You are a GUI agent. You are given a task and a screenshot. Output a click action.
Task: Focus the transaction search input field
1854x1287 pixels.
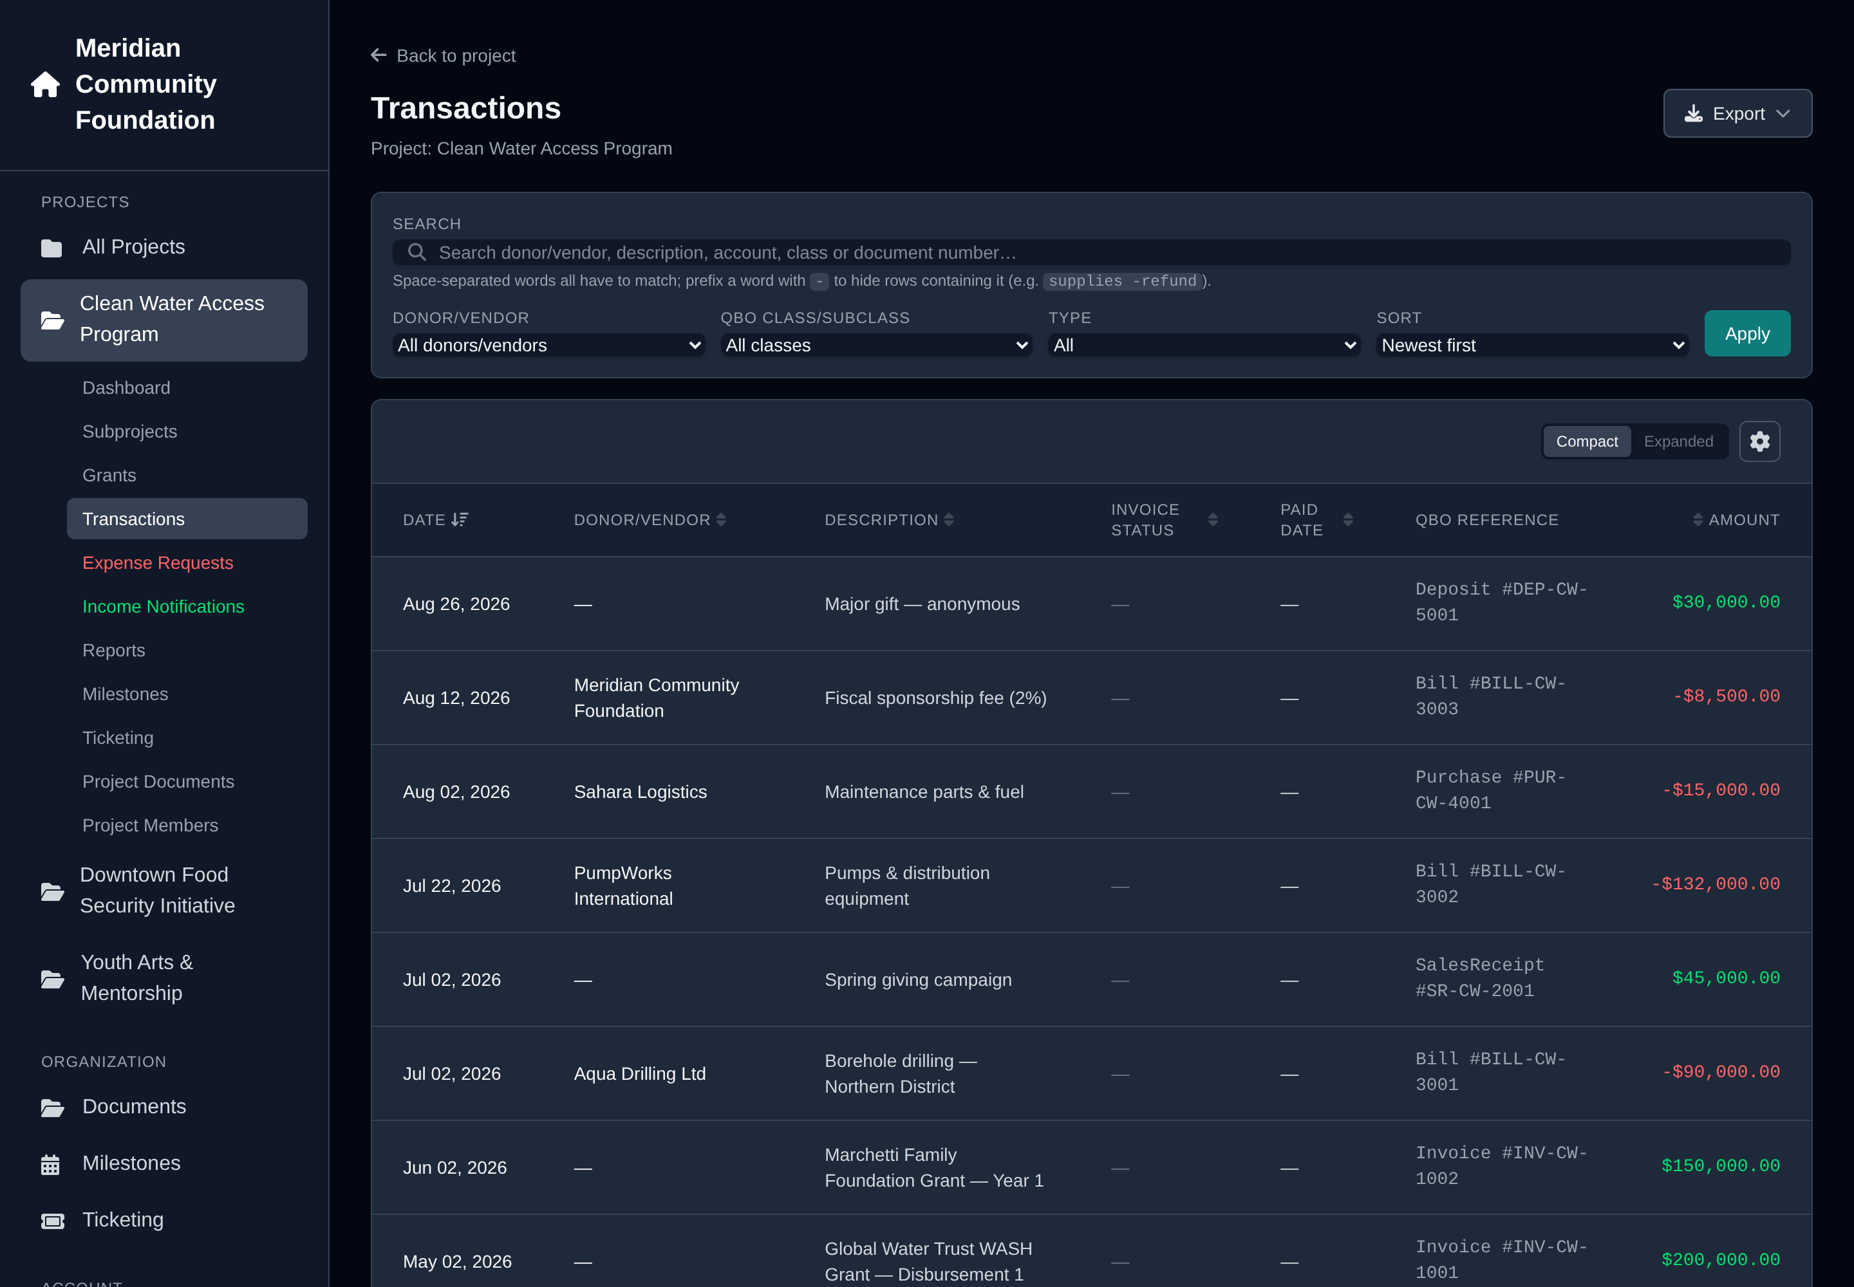click(1091, 252)
